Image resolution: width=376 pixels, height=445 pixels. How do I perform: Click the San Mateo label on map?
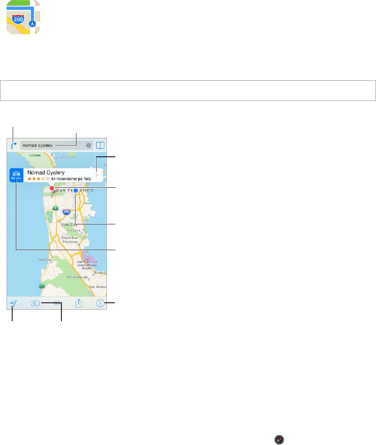(98, 287)
